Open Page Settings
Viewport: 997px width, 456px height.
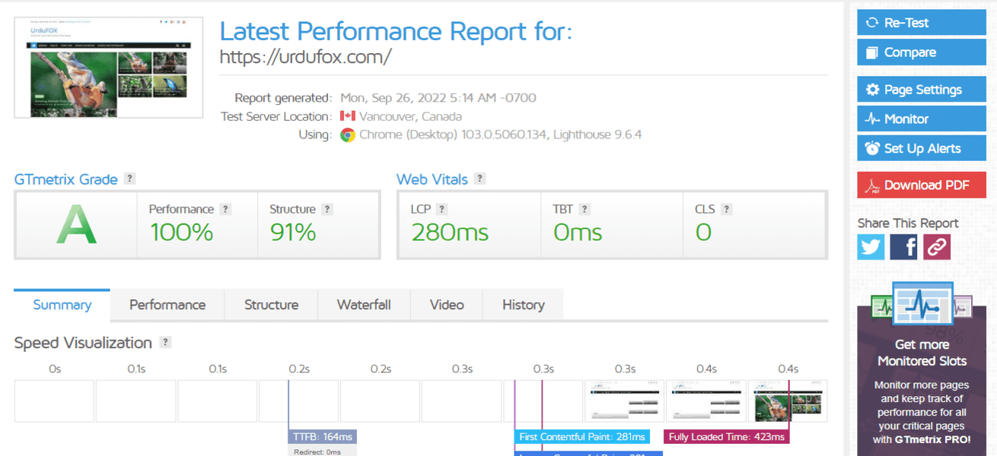[922, 89]
